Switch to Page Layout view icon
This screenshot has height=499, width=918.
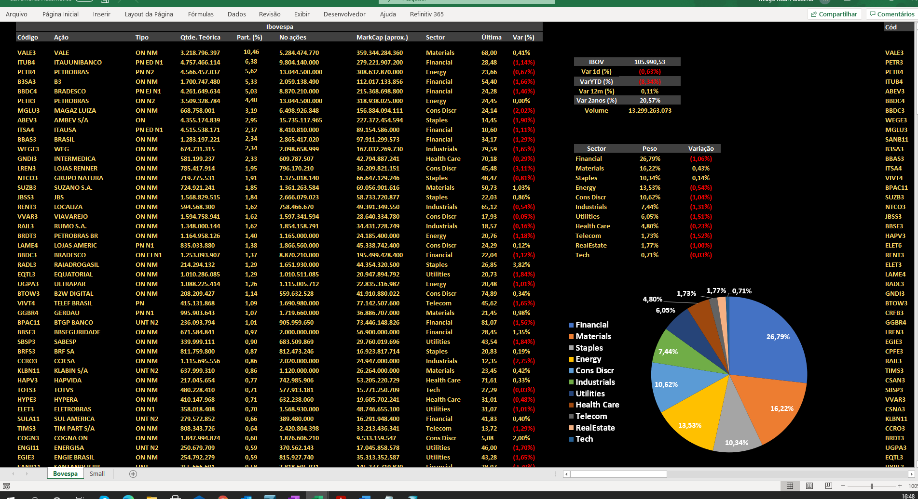pos(809,486)
